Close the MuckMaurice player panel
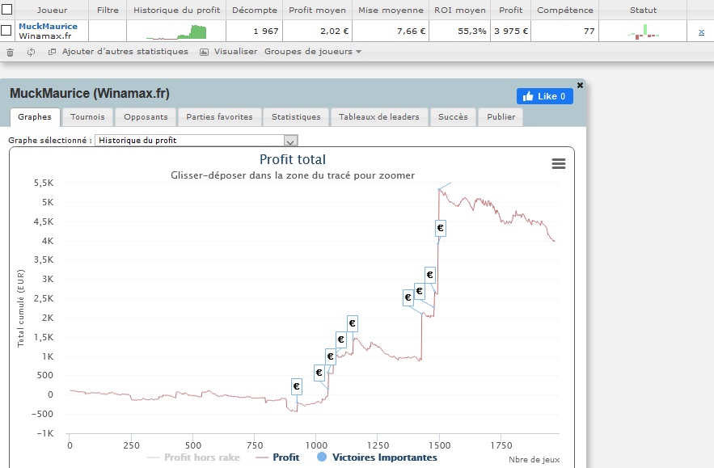 580,85
